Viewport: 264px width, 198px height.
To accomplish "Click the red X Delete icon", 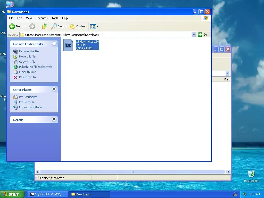I will pos(15,77).
